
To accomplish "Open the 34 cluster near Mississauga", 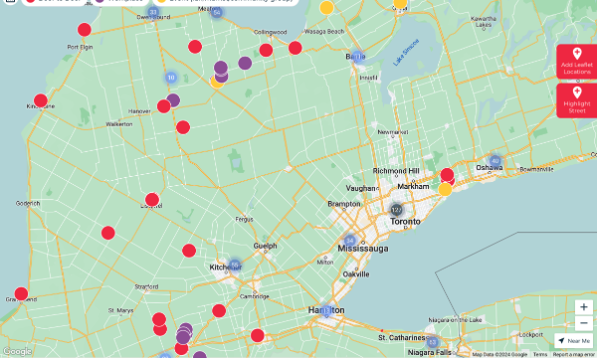I will [x=349, y=241].
